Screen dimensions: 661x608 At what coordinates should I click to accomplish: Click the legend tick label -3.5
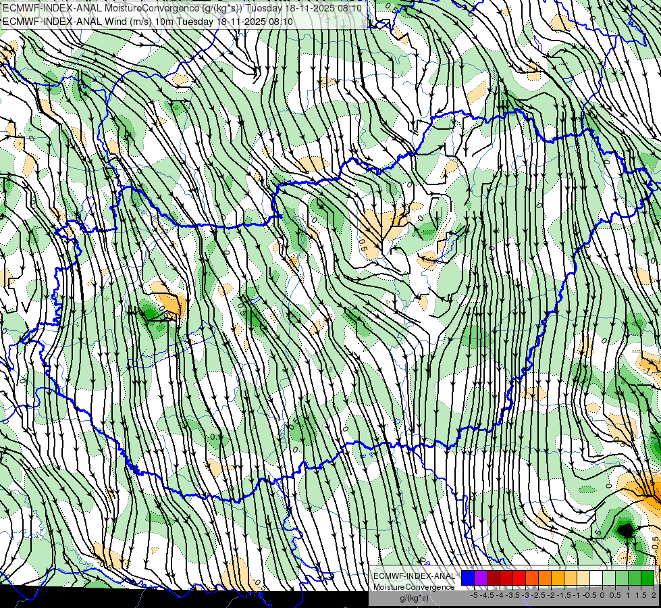pos(512,595)
